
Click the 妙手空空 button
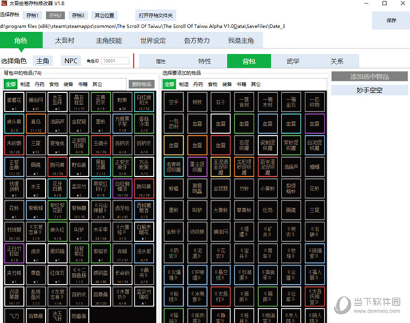(370, 90)
